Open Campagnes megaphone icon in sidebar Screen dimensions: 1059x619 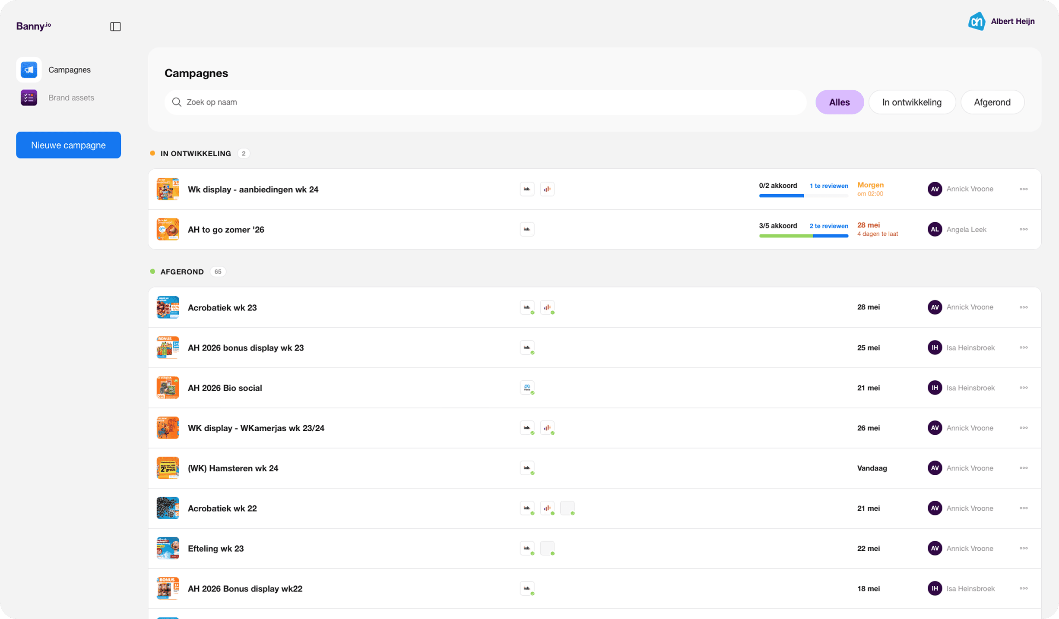tap(29, 69)
